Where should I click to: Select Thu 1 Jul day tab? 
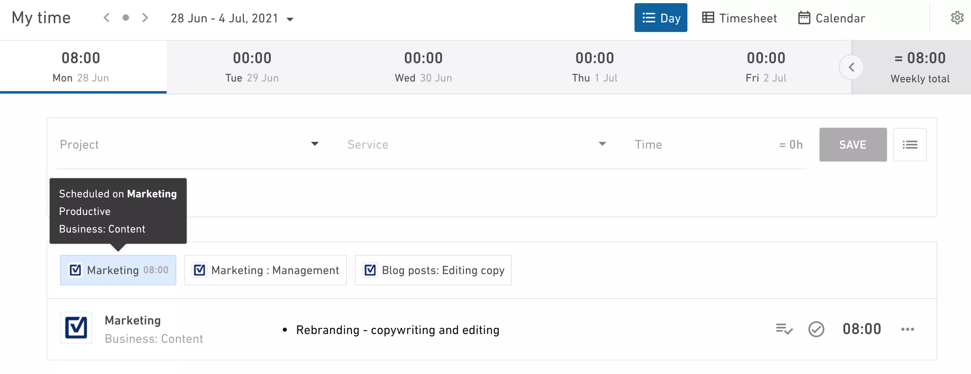(595, 67)
